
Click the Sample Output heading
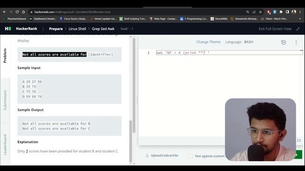click(x=30, y=110)
